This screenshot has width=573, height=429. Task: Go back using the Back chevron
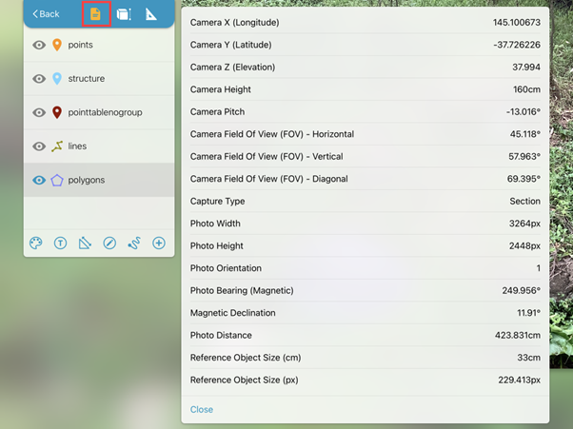[x=46, y=14]
